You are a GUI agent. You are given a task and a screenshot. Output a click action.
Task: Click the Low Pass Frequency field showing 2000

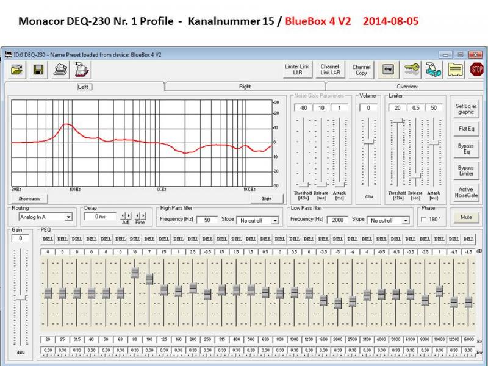(x=337, y=220)
